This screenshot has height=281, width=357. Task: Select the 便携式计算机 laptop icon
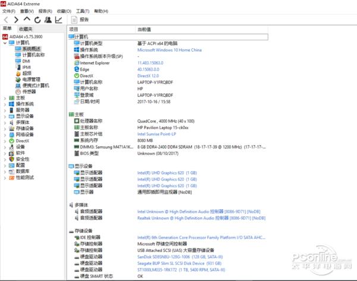pos(18,86)
